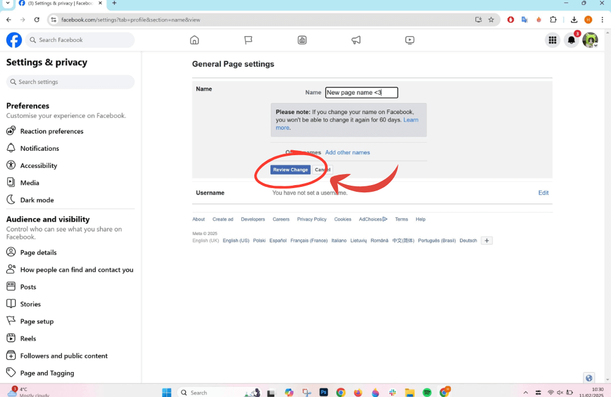Screen dimensions: 611x397
Task: Select Dark mode in the sidebar
Action: click(37, 200)
